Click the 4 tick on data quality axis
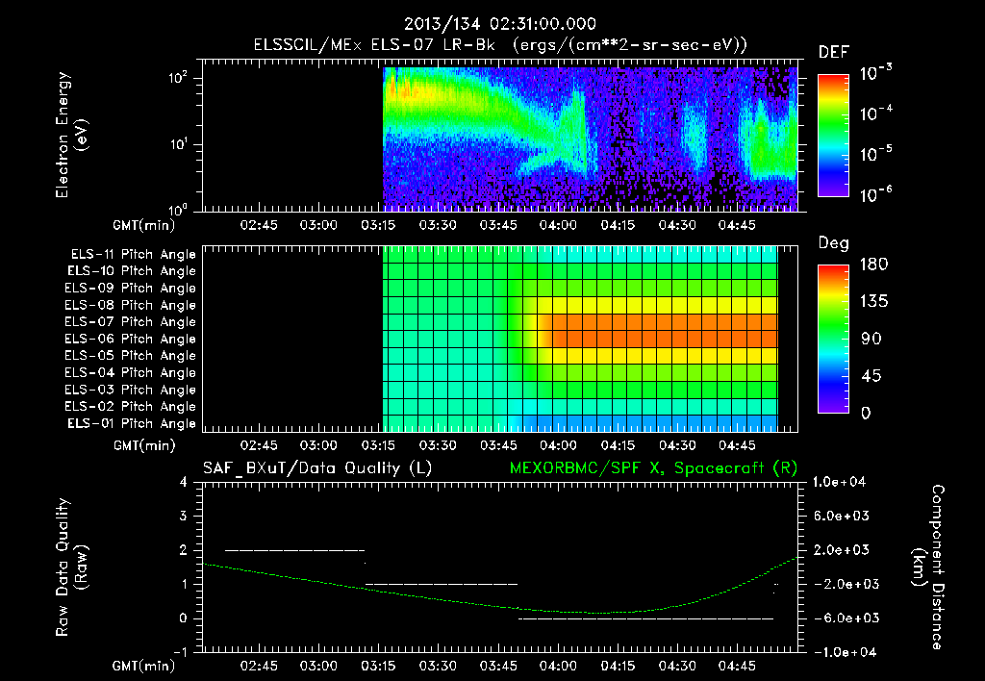The height and width of the screenshot is (681, 985). (183, 482)
